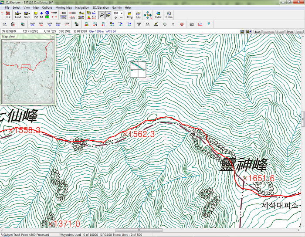Open the Map menu
Image resolution: width=305 pixels, height=237 pixels.
point(36,7)
